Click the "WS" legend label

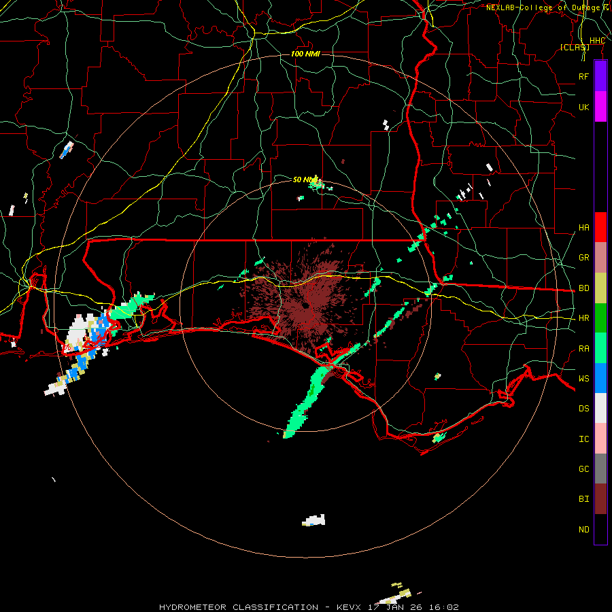pos(583,378)
